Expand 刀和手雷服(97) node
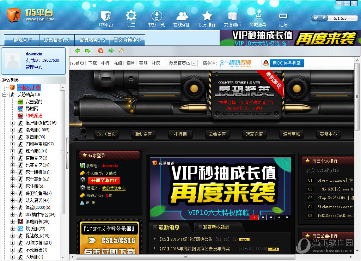Image resolution: width=361 pixels, height=261 pixels. (x=12, y=144)
